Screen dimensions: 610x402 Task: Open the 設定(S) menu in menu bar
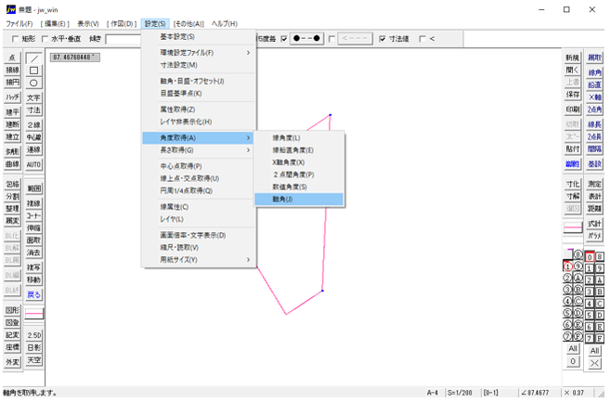[155, 24]
